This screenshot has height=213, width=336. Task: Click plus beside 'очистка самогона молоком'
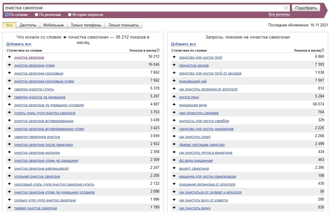click(9, 152)
